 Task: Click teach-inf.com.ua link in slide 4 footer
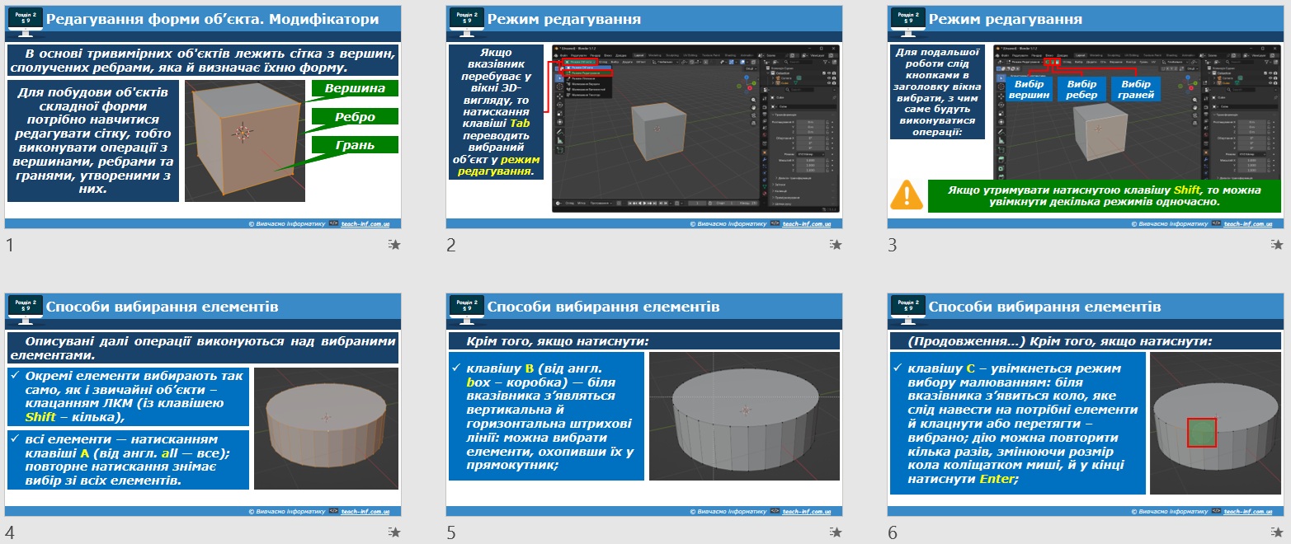coord(365,512)
